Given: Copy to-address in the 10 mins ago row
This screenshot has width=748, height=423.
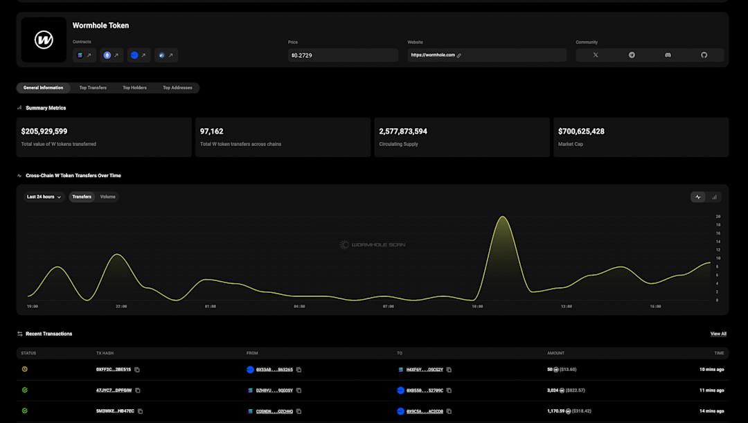Looking at the screenshot, I should [x=449, y=370].
